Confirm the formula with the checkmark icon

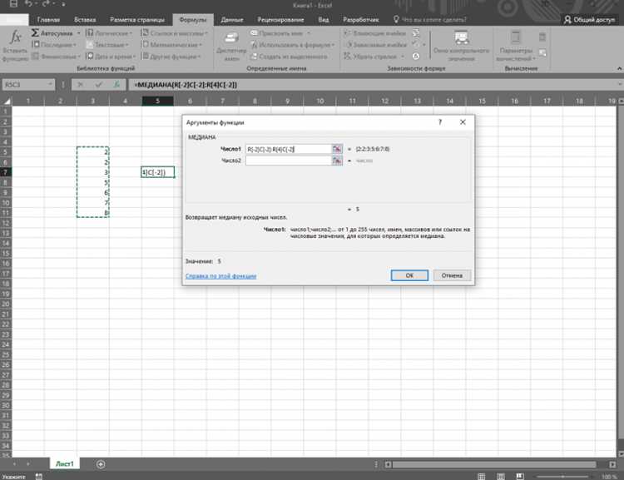coord(98,84)
